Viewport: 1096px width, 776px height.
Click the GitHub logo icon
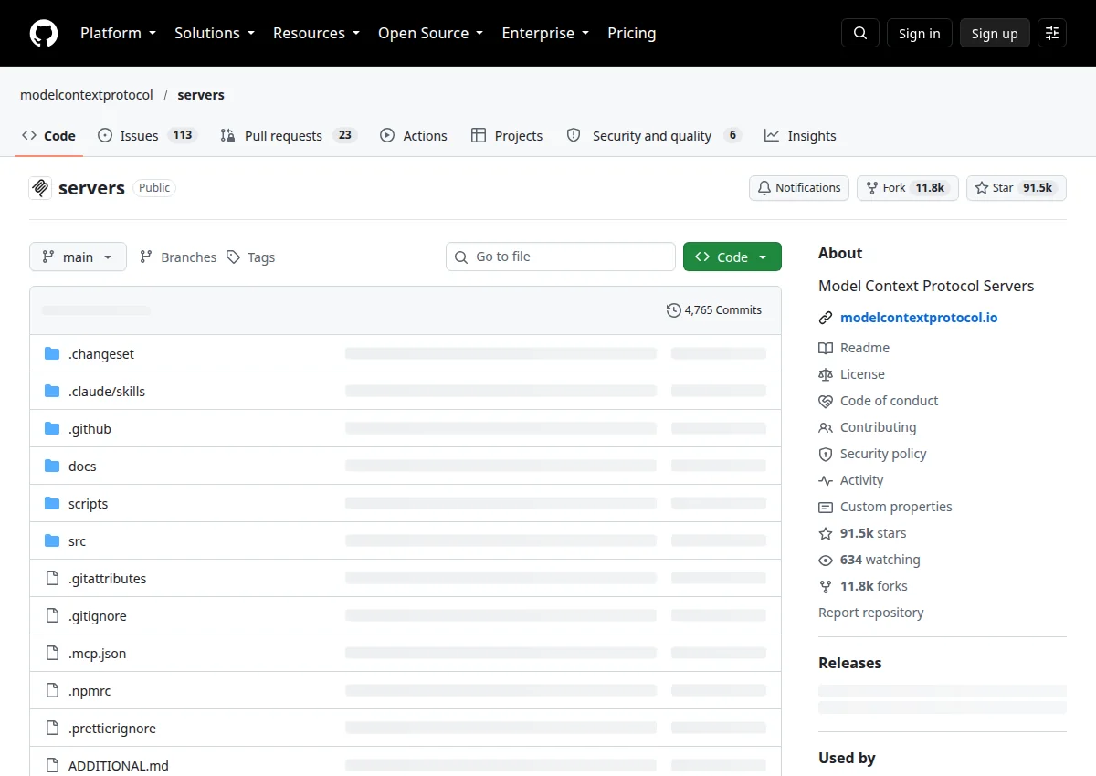pos(44,33)
